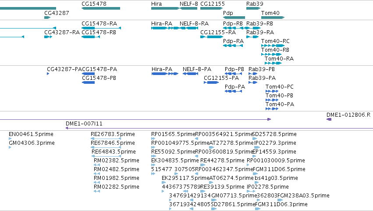
Task: Select the Tom40-RA transcript label
Action: click(x=279, y=59)
